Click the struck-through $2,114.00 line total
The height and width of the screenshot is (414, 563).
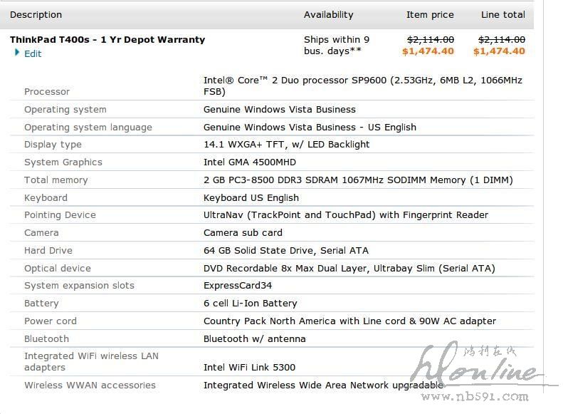[x=501, y=40]
